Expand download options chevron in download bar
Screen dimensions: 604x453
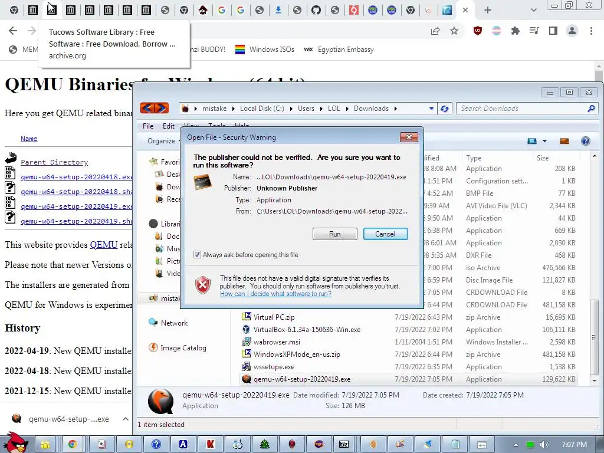pos(126,419)
